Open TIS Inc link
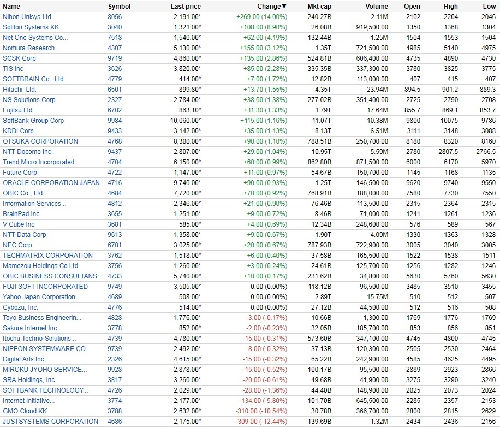Screen dimensions: 500x427 click(13, 69)
